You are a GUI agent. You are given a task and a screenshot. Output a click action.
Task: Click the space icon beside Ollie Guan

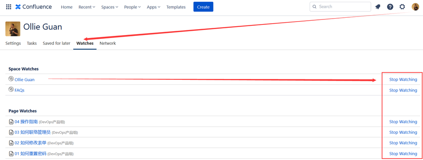[x=11, y=79]
